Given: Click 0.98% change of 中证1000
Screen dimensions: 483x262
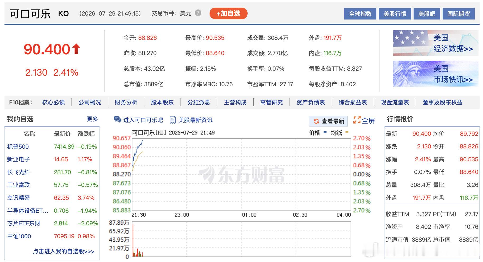Looking at the screenshot, I should [86, 236].
